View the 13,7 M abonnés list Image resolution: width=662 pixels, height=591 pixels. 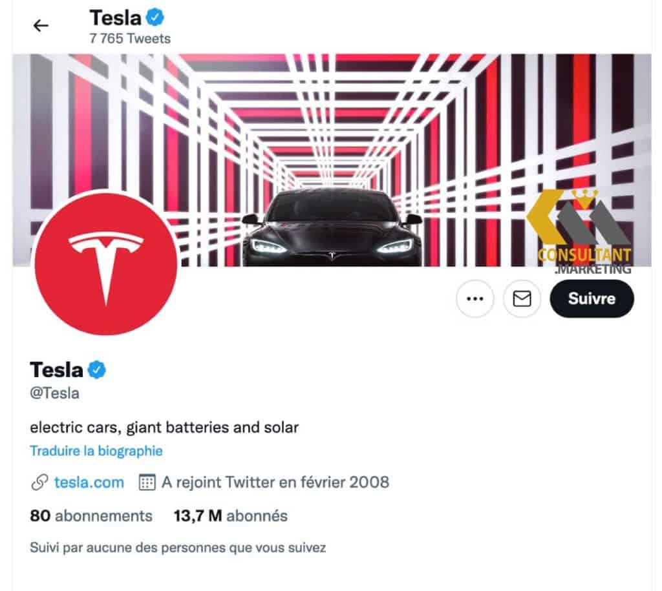(x=230, y=515)
